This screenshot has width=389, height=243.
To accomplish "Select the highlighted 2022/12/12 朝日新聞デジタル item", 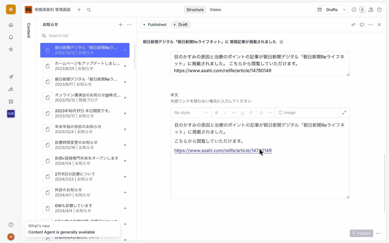I will click(x=85, y=50).
